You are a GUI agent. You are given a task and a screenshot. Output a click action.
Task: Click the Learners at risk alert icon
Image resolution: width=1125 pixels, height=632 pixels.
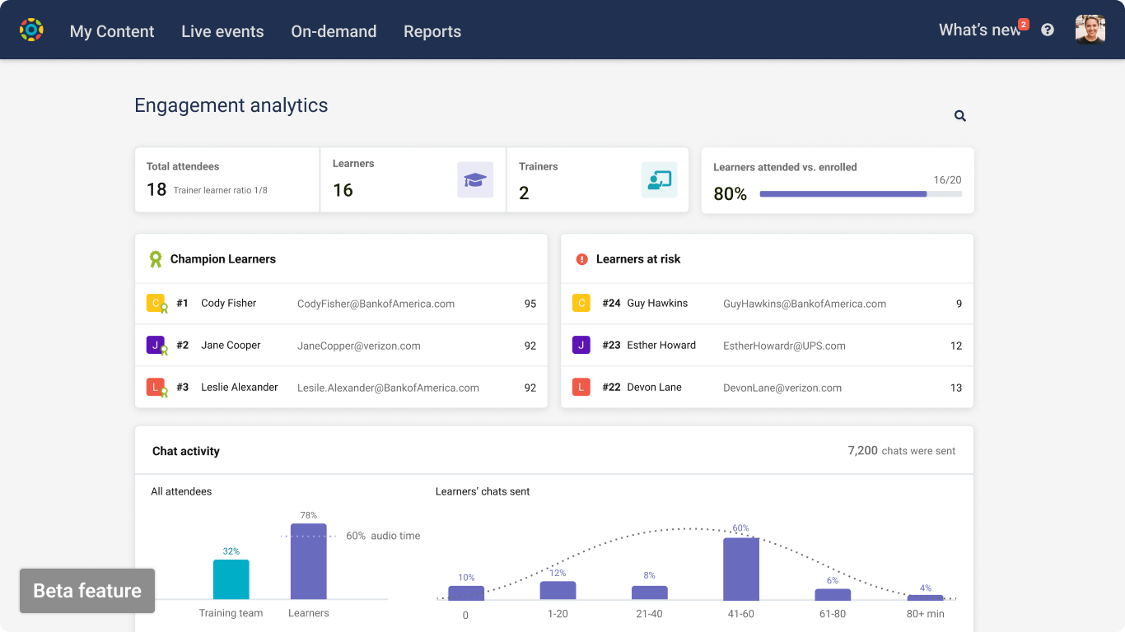581,259
